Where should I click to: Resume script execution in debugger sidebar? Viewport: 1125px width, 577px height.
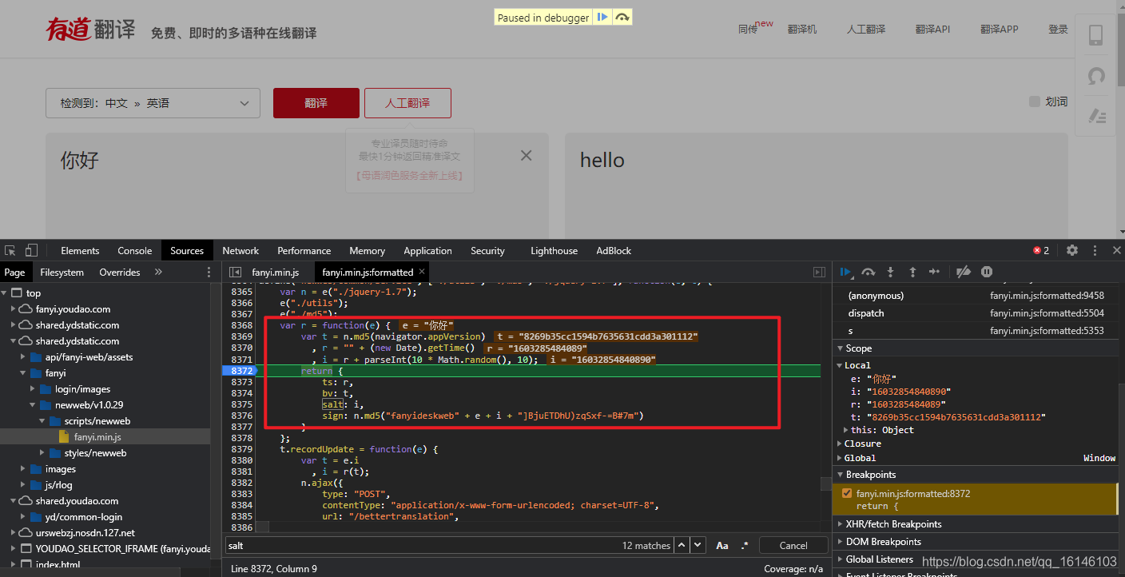tap(846, 272)
